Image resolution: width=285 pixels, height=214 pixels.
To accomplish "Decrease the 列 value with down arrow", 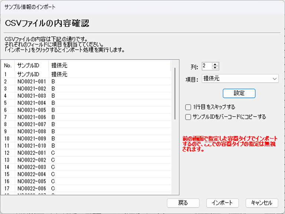I will (216, 68).
